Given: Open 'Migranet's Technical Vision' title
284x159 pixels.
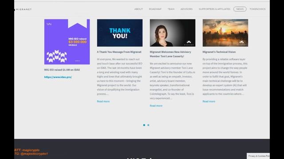Looking at the screenshot, I should pyautogui.click(x=219, y=52).
